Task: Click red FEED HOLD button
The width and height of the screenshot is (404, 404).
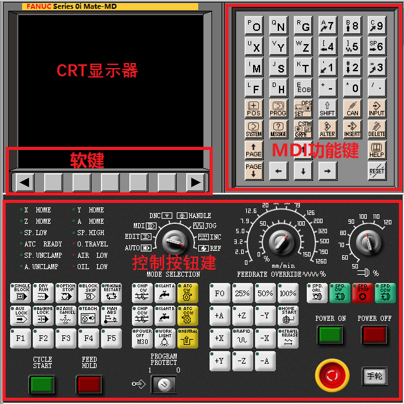Action: tap(89, 384)
